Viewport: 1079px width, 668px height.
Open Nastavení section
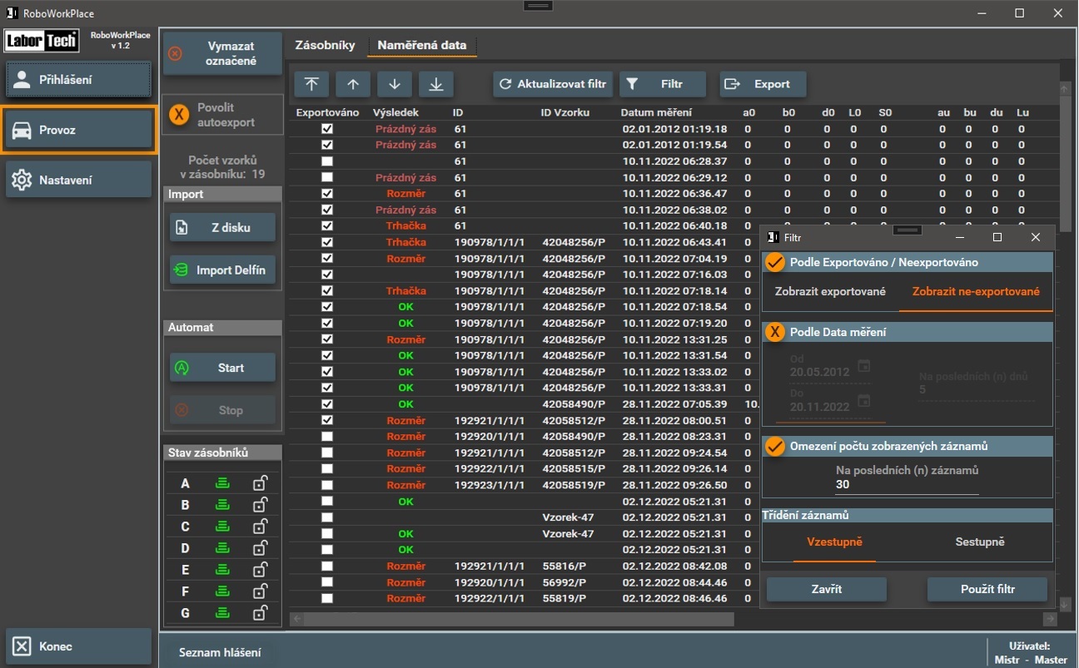coord(79,180)
